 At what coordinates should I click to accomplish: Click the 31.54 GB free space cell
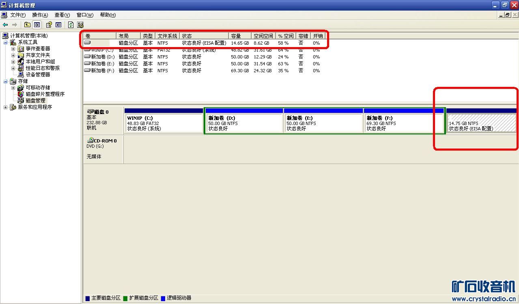(x=263, y=64)
